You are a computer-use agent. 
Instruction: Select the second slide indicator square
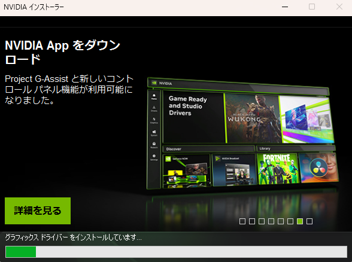pos(252,221)
